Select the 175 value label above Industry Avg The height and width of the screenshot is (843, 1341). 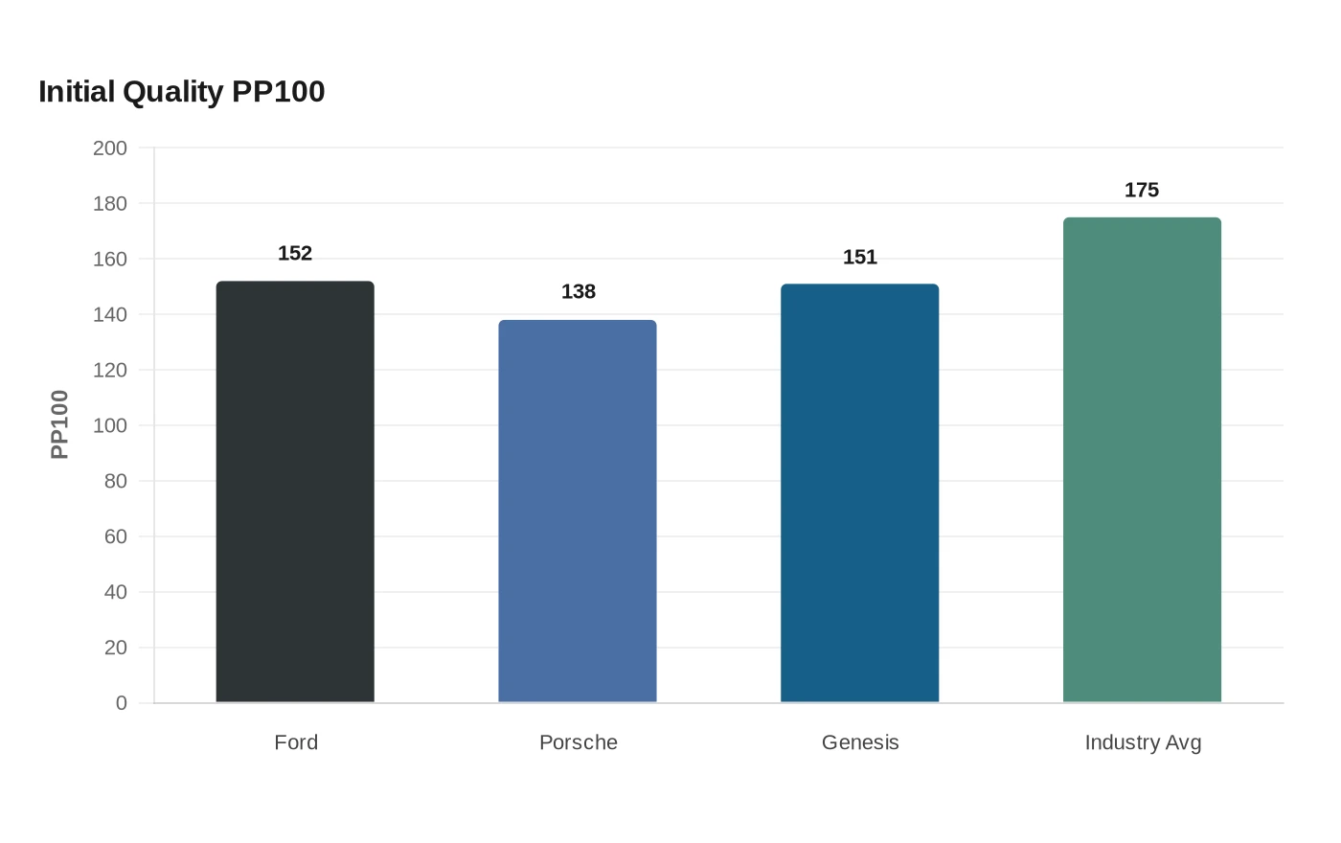pyautogui.click(x=1142, y=190)
